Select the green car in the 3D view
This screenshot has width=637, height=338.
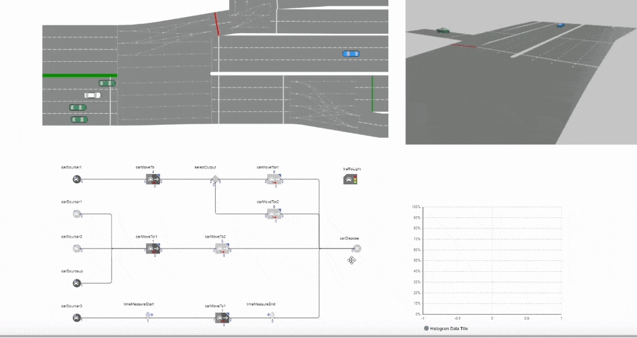(443, 31)
